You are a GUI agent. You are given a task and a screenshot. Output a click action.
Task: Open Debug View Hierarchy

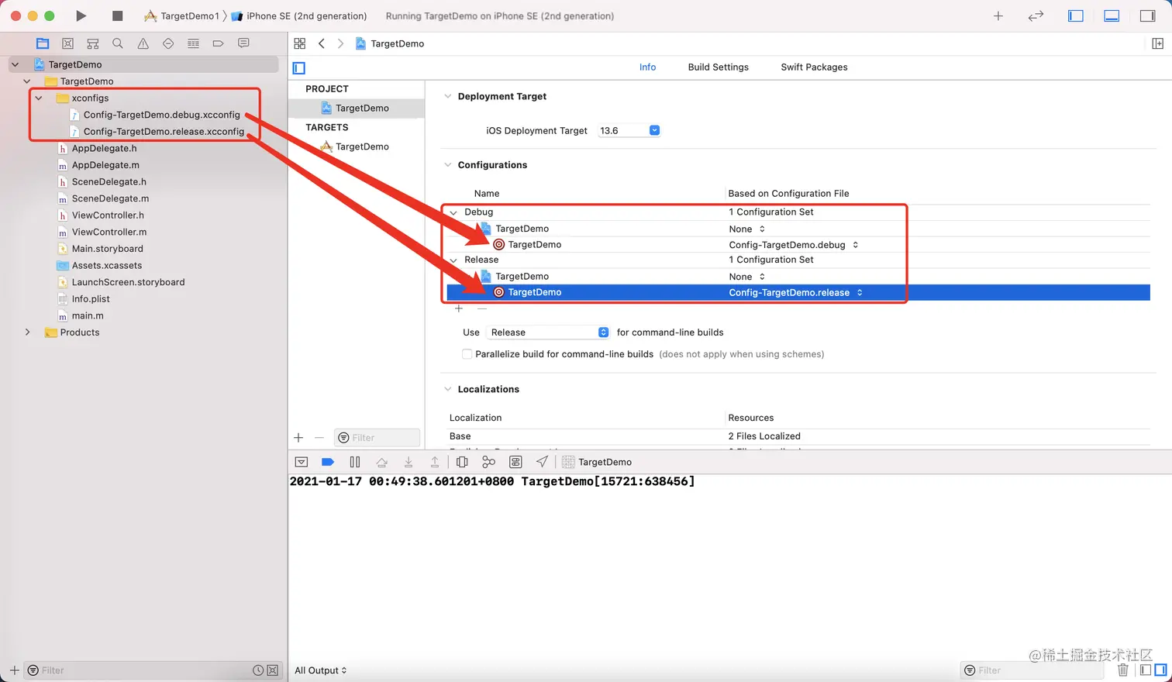[x=462, y=462]
